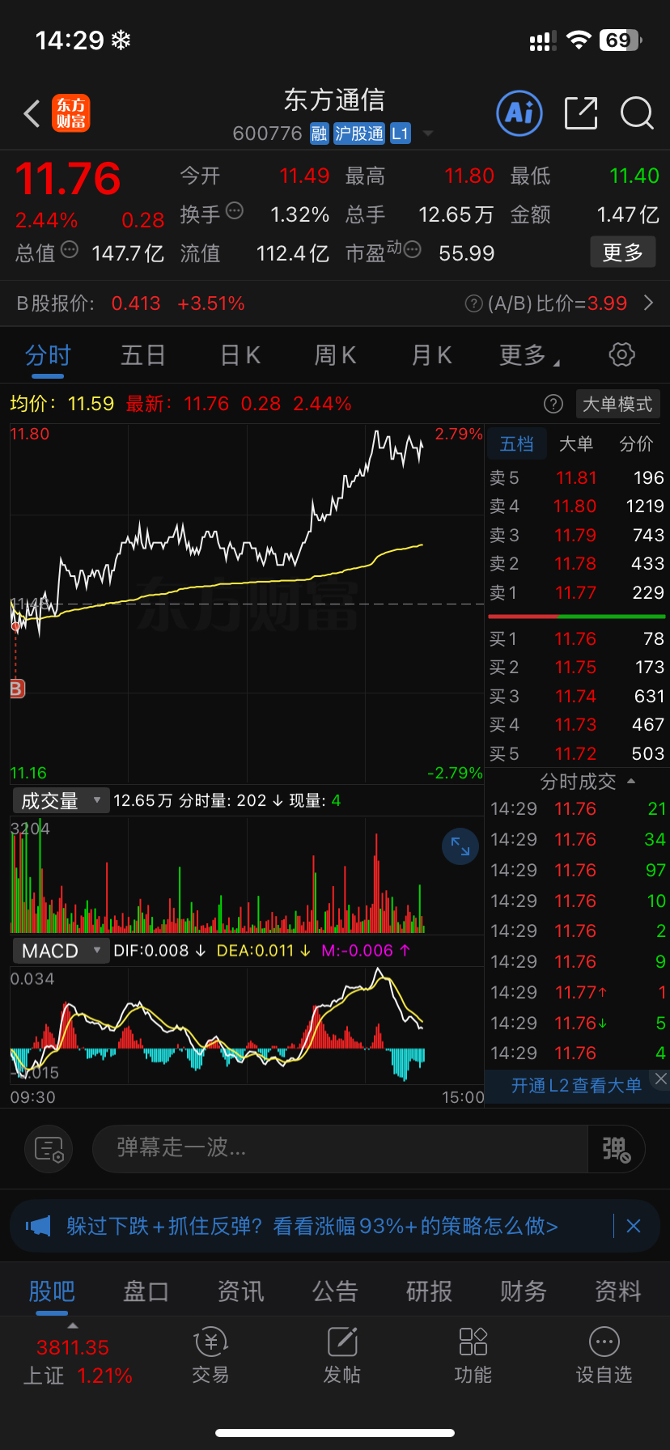Image resolution: width=670 pixels, height=1450 pixels.
Task: Open the 资讯 bottom tab
Action: [x=240, y=1291]
